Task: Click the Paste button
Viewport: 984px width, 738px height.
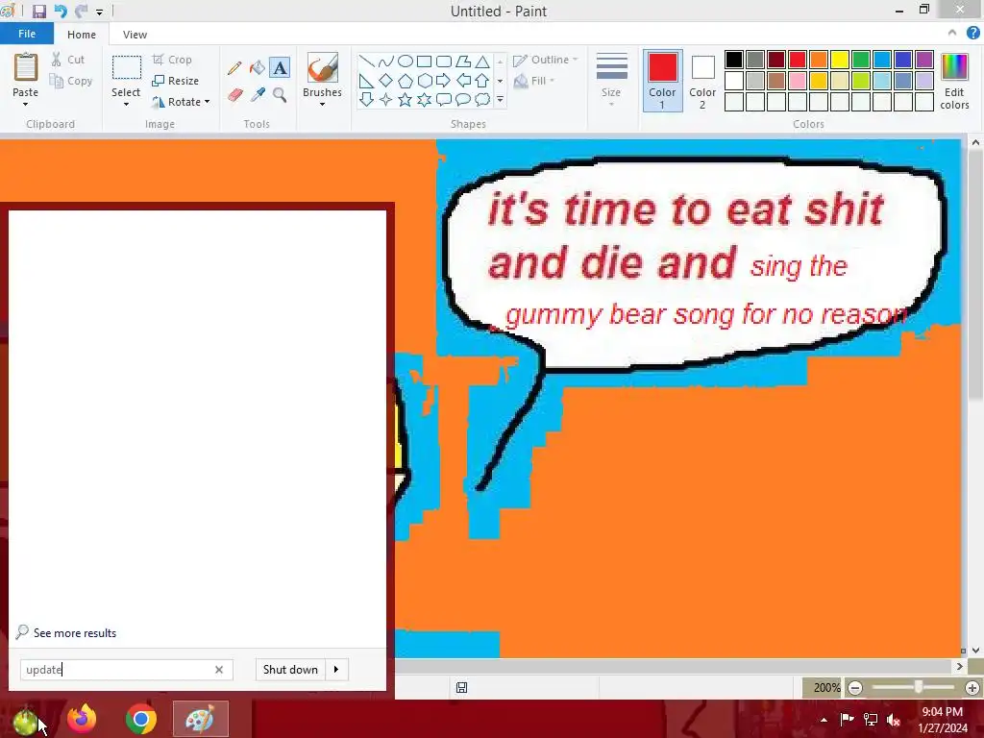Action: pos(26,74)
